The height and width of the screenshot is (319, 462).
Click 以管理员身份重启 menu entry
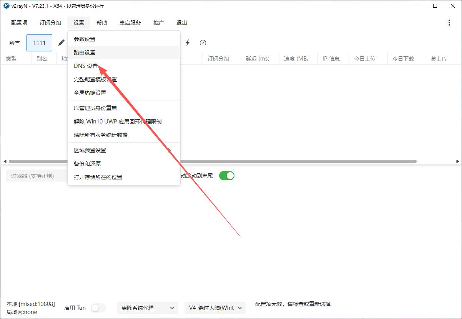124,108
